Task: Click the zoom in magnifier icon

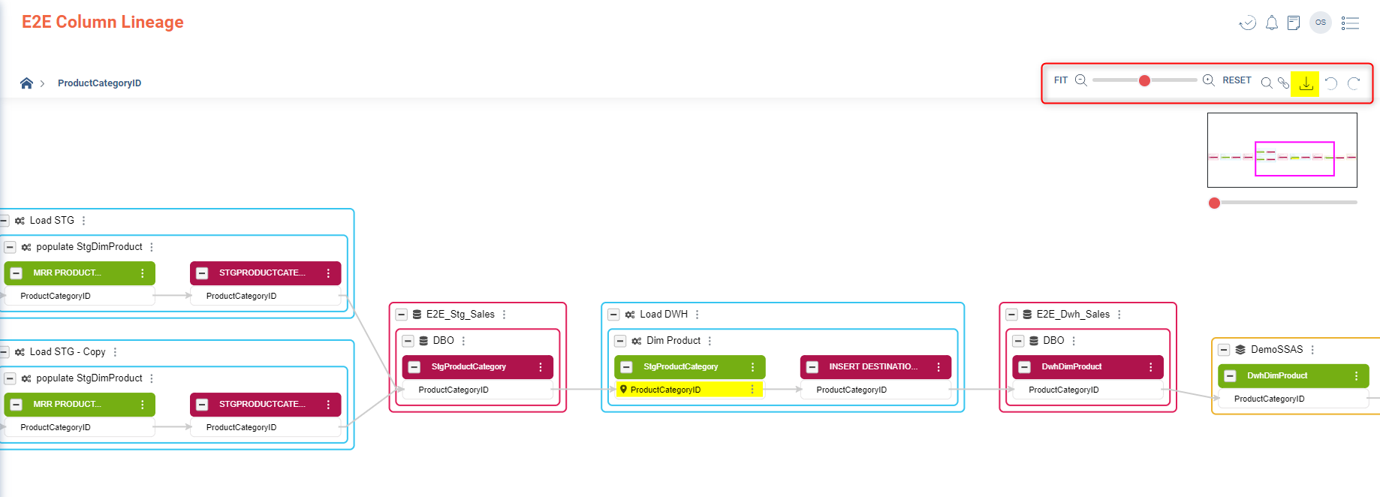Action: (1208, 80)
